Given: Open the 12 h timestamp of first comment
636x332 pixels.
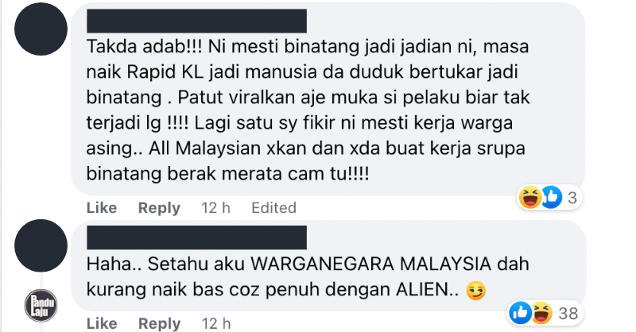Looking at the screenshot, I should 215,208.
